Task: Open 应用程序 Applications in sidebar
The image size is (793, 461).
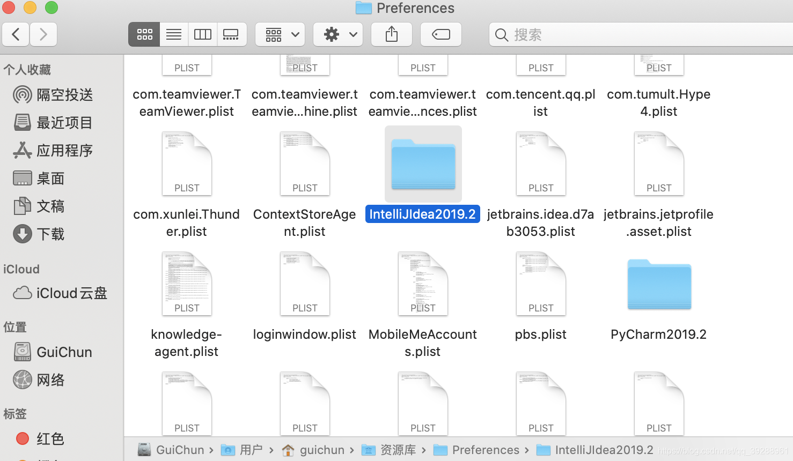Action: point(53,151)
